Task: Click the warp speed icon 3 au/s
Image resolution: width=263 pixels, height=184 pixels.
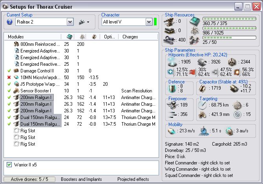Action: [229, 131]
